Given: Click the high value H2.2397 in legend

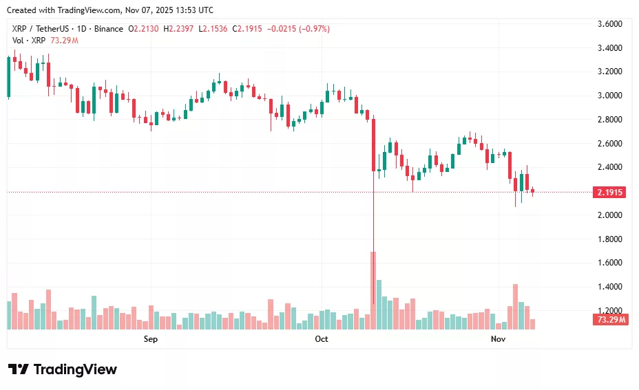Looking at the screenshot, I should (177, 29).
